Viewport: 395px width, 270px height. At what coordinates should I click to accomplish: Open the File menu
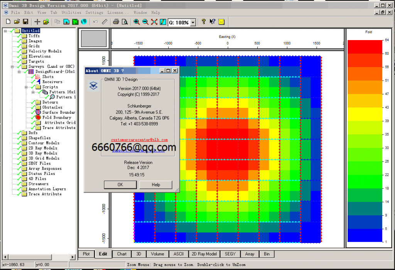pyautogui.click(x=15, y=12)
